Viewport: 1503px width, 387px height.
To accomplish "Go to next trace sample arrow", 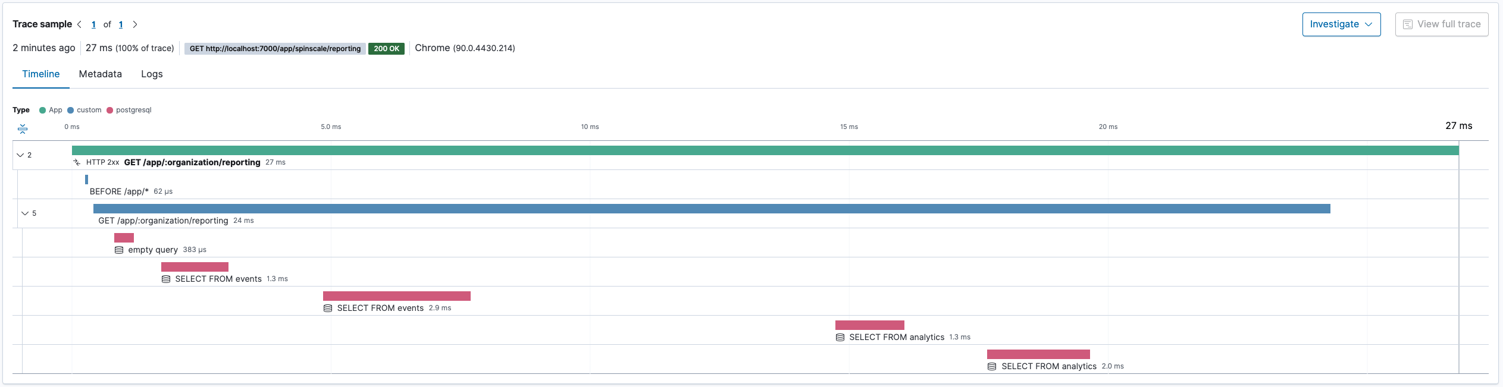I will (135, 24).
